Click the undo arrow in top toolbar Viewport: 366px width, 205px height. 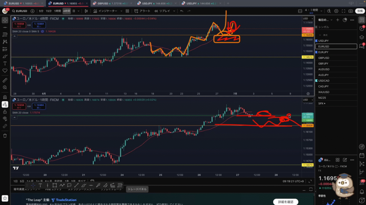tap(182, 11)
